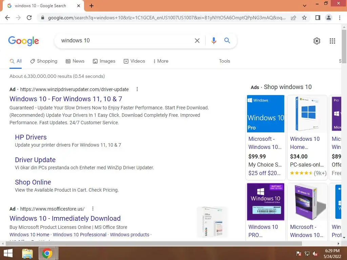
Task: Close the 'windows 10 - Google Search' tab
Action: point(79,6)
